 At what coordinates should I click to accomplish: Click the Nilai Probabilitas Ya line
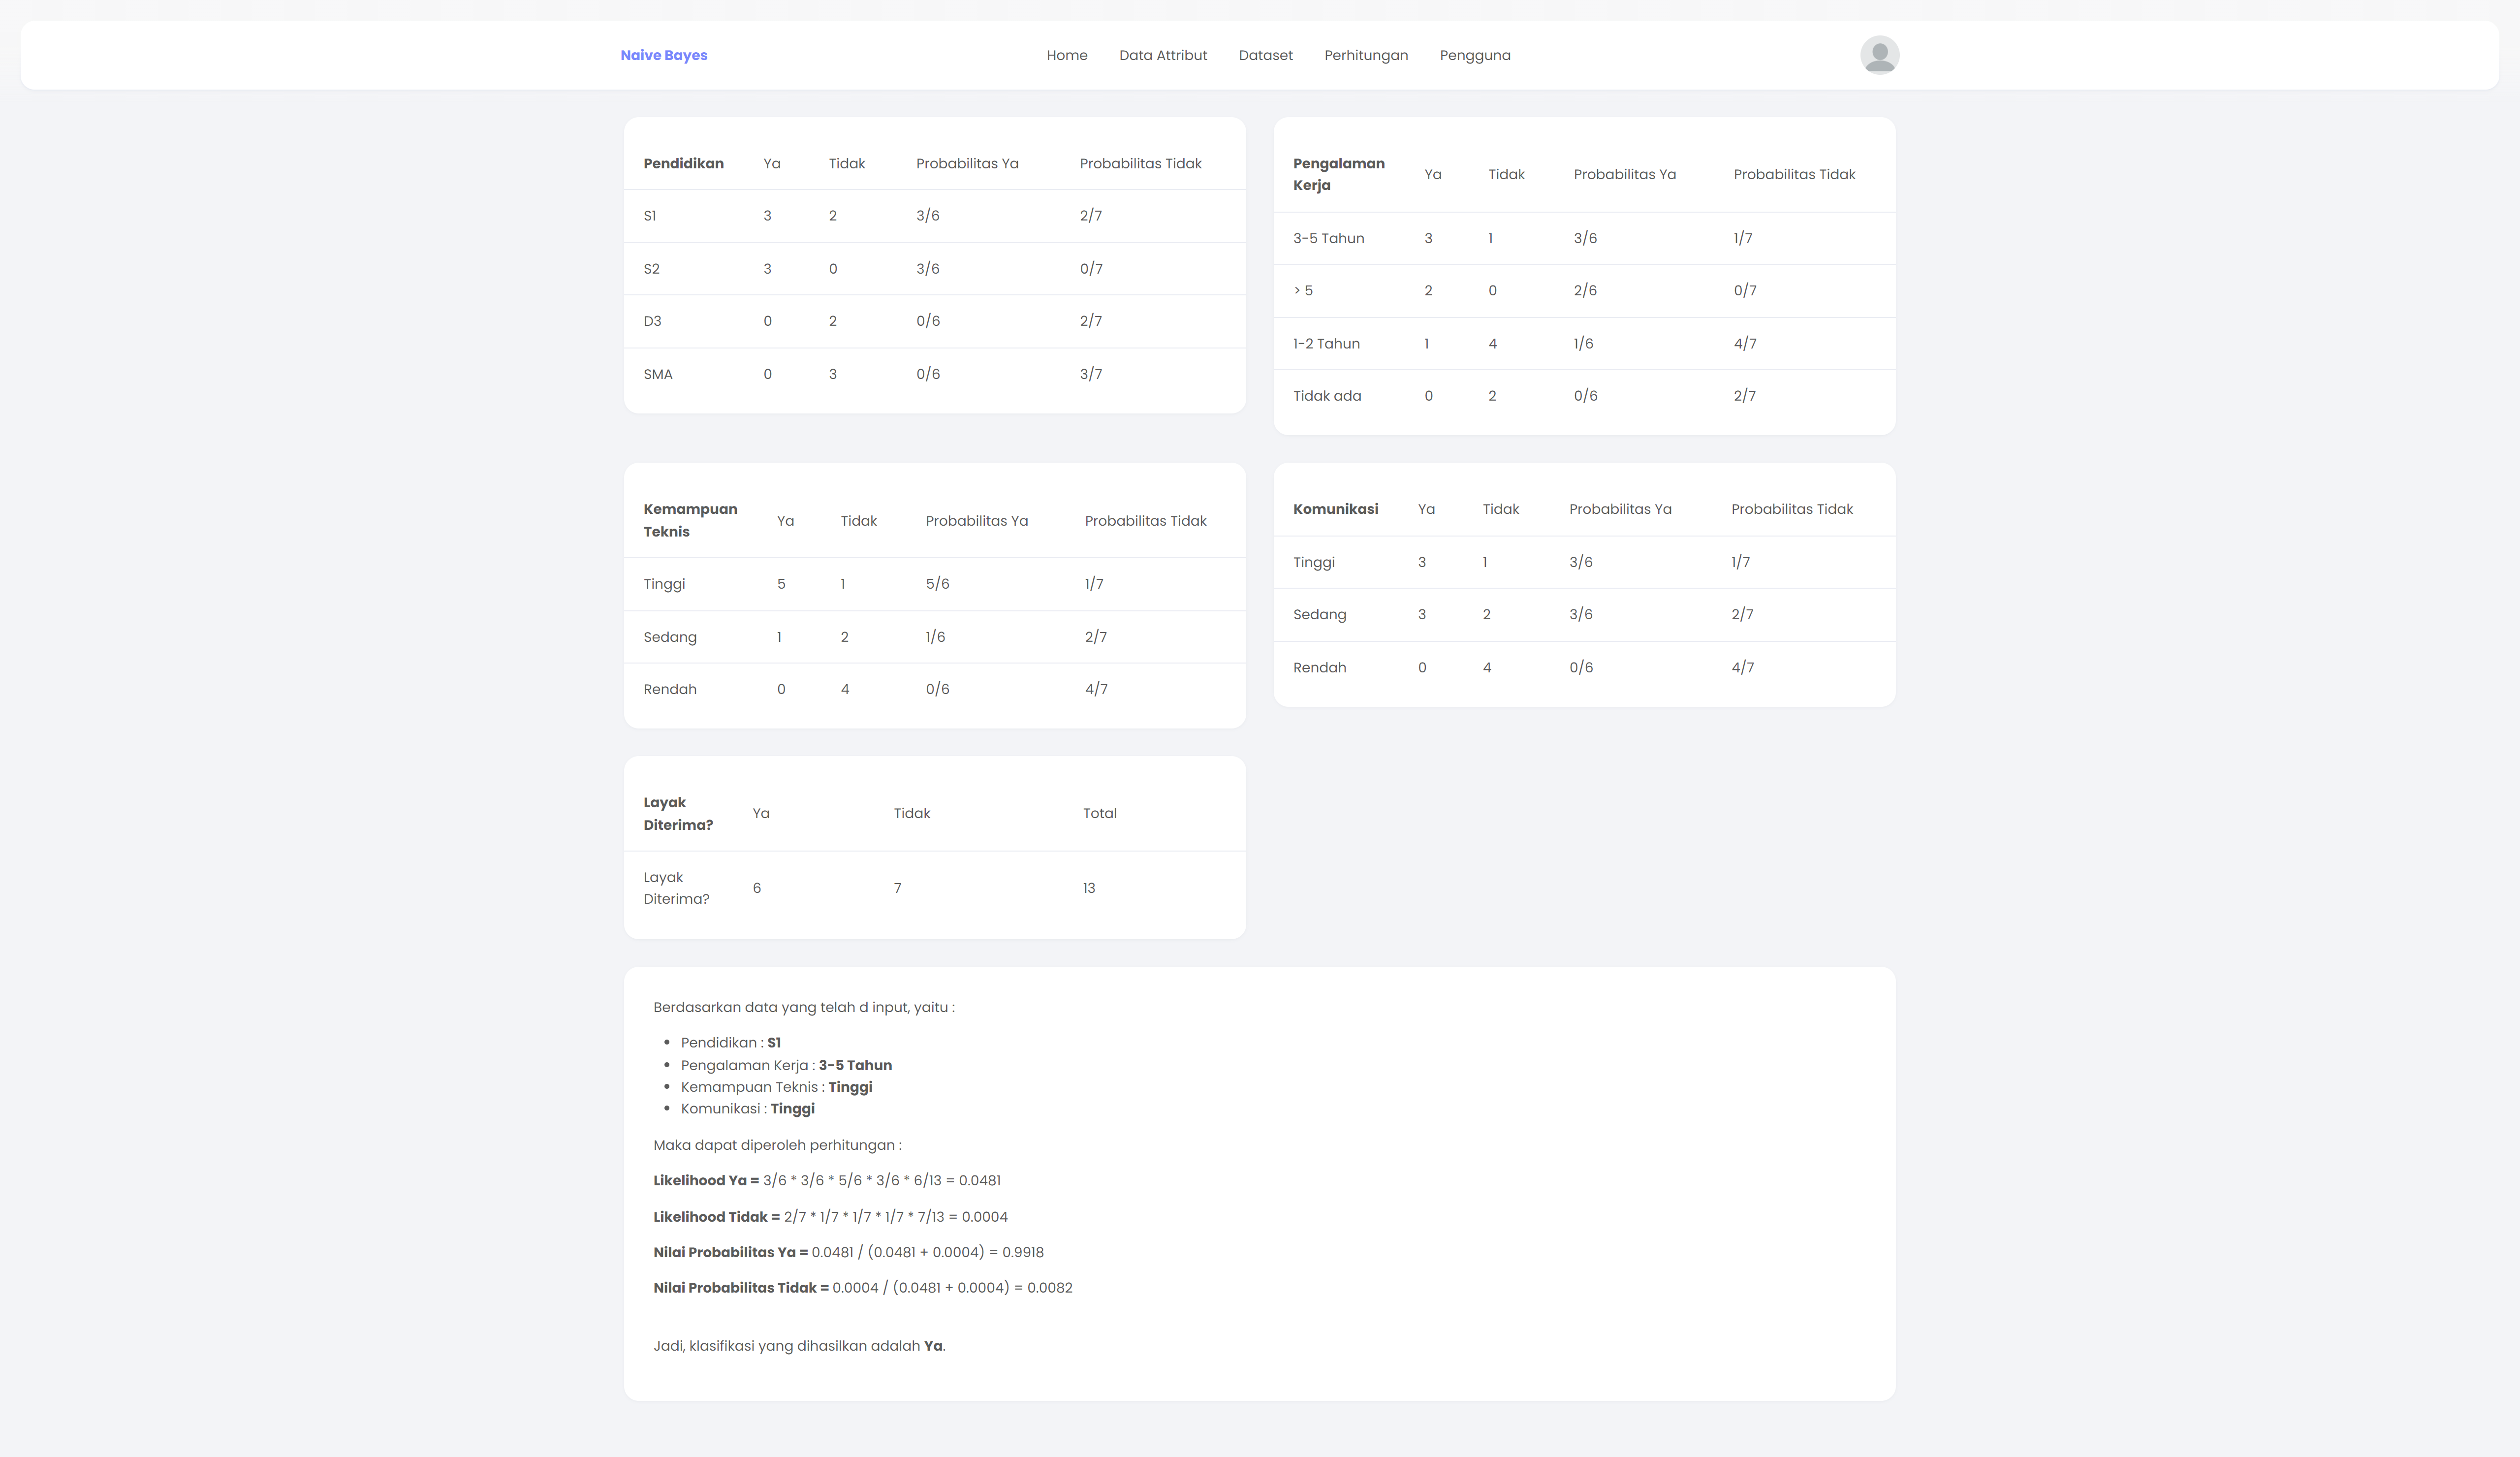pyautogui.click(x=848, y=1253)
